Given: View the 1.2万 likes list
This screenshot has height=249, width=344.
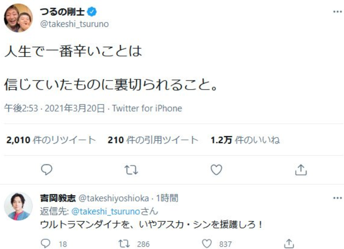Looking at the screenshot, I should (x=245, y=140).
